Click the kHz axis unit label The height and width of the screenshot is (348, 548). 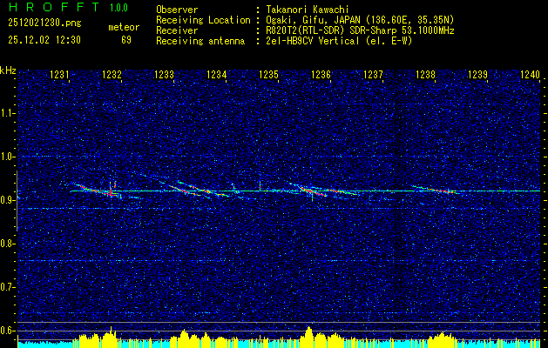[x=8, y=70]
